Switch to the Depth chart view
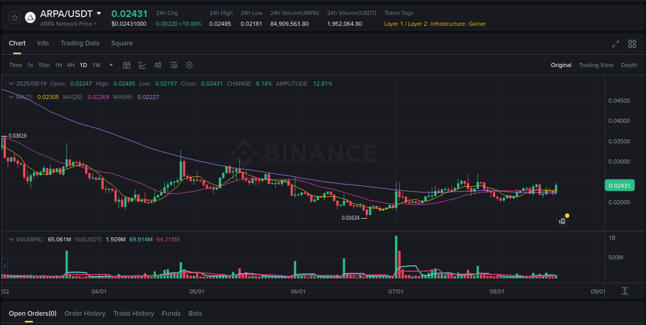Screen dimensions: 646x325 point(629,65)
